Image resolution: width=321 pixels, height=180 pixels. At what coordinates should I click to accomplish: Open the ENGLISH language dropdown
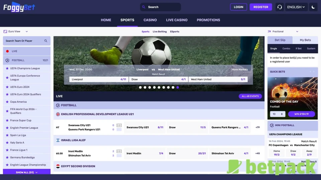(x=296, y=7)
